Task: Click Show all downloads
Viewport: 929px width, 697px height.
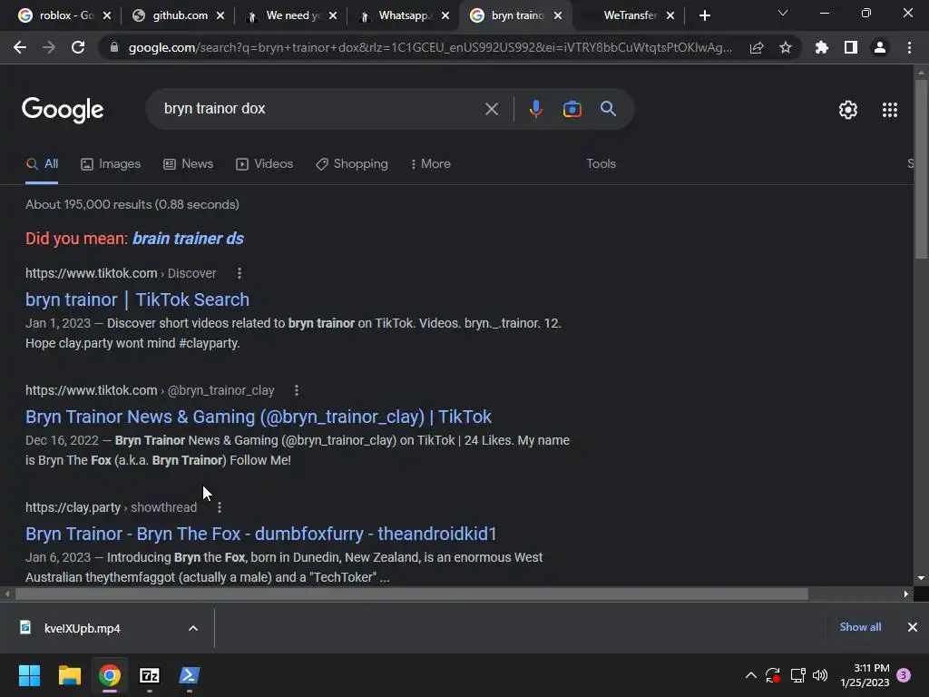Action: coord(860,627)
